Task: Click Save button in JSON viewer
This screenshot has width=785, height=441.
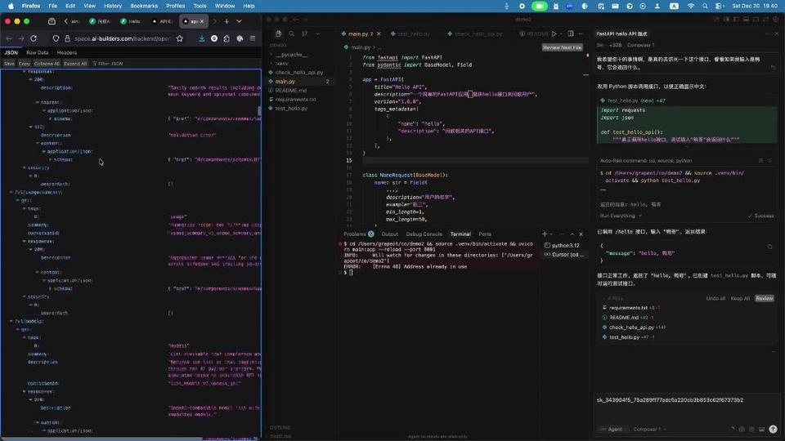Action: 9,64
